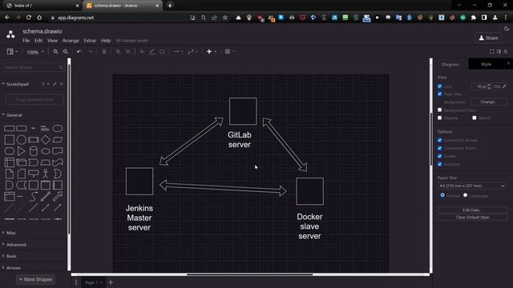
Task: Open the Paper Size A4 dropdown
Action: pyautogui.click(x=472, y=186)
